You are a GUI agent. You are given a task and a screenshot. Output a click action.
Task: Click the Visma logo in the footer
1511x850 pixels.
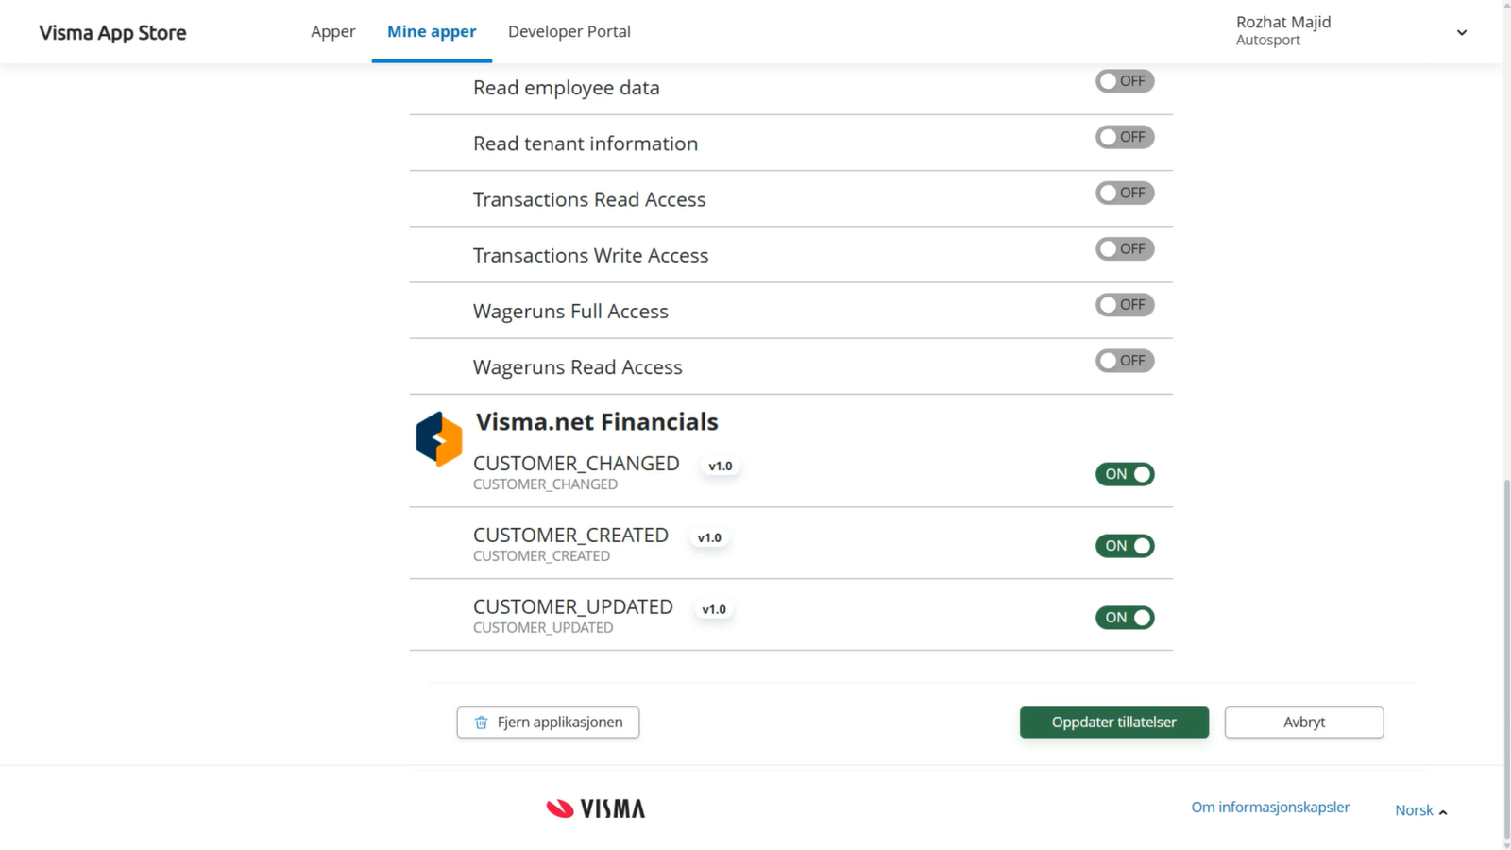click(x=596, y=808)
